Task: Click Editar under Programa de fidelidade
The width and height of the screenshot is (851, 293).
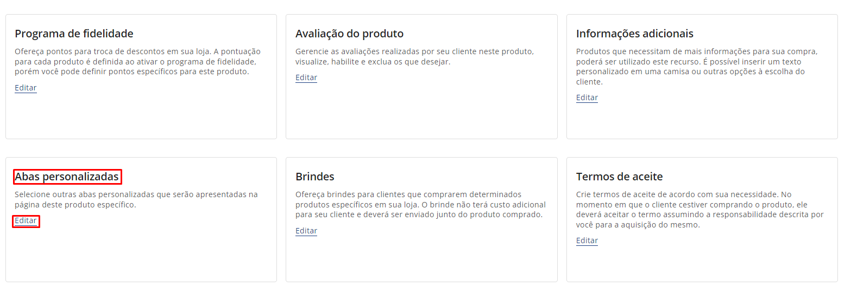Action: point(26,88)
